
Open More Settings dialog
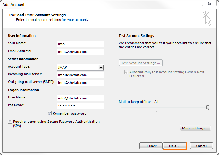click(x=195, y=128)
